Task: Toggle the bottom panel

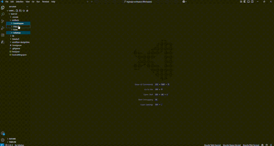Action: (x=248, y=1)
